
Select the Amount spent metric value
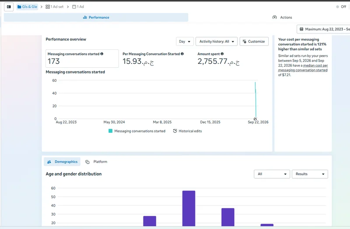coord(218,61)
